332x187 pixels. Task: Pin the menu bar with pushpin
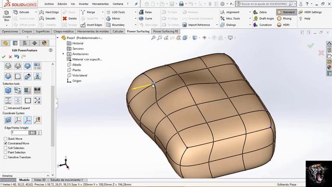136,4
